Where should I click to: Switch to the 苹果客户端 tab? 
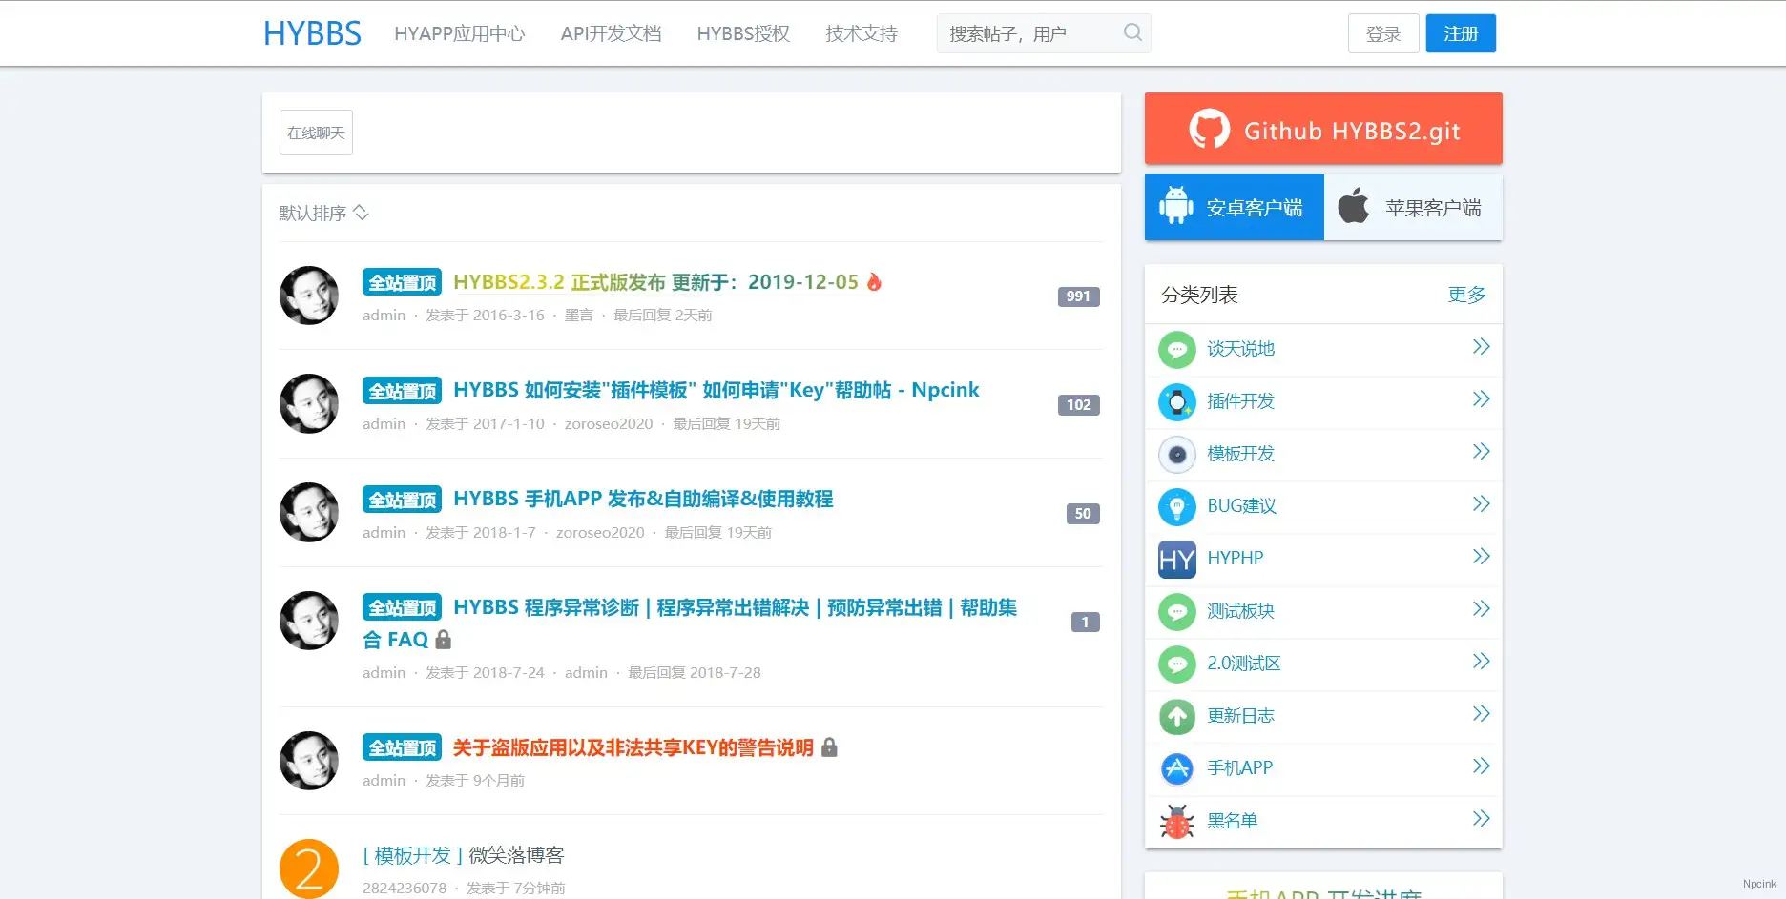1413,207
